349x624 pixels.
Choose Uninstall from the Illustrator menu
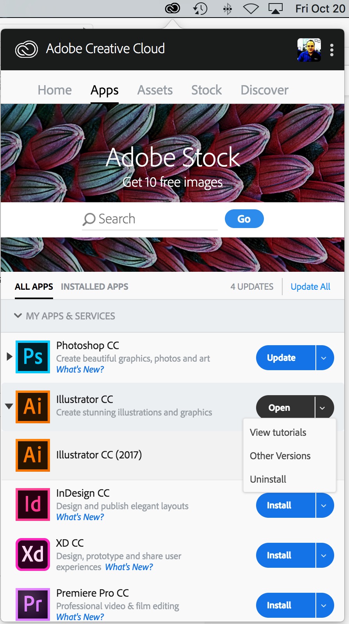268,479
